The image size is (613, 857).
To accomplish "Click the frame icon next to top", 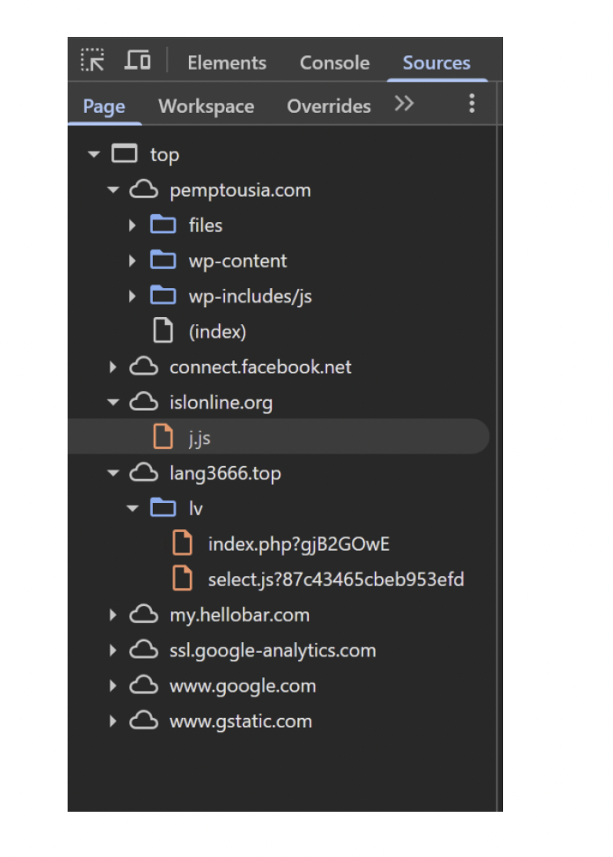I will [x=124, y=154].
